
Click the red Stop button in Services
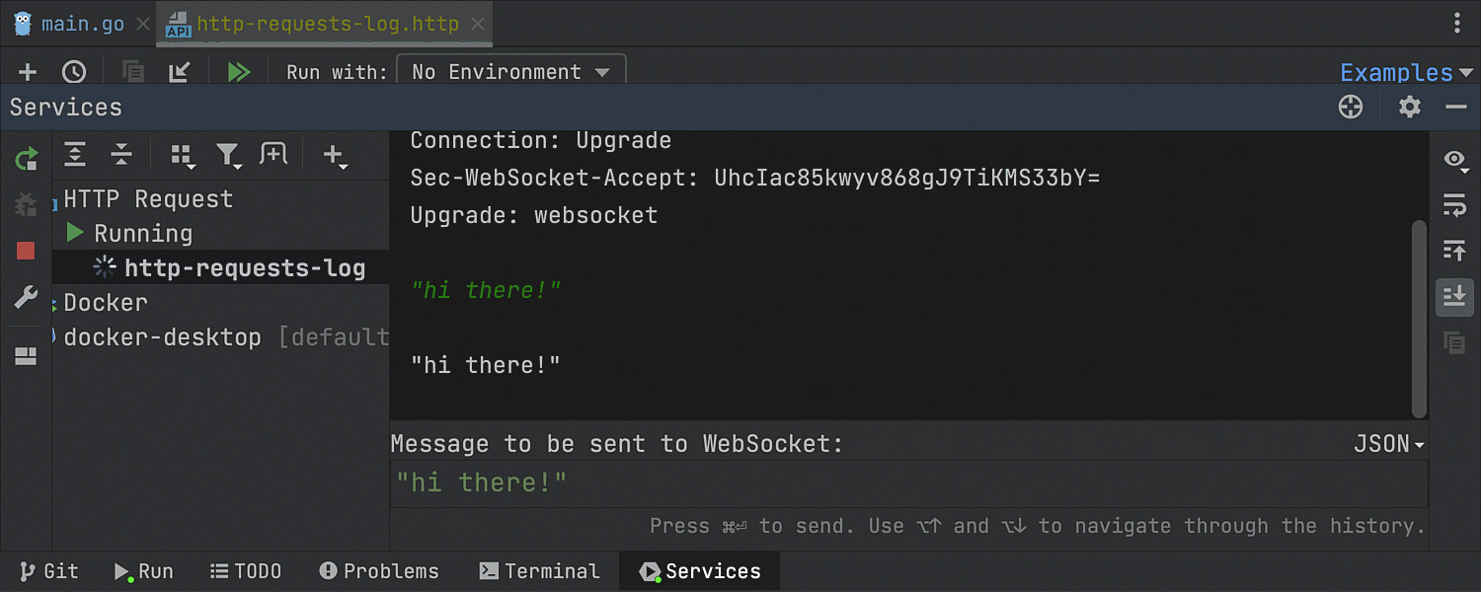pyautogui.click(x=26, y=251)
